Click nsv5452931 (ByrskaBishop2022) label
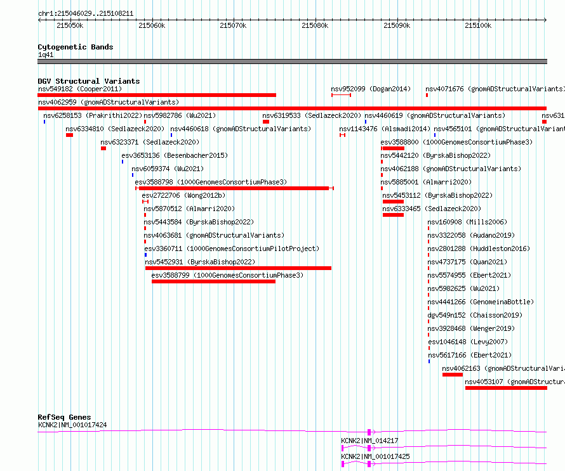The height and width of the screenshot is (471, 565). coord(200,262)
